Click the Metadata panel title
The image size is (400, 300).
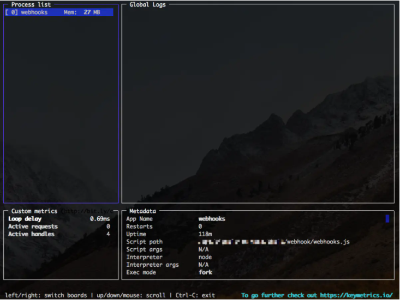tap(142, 211)
